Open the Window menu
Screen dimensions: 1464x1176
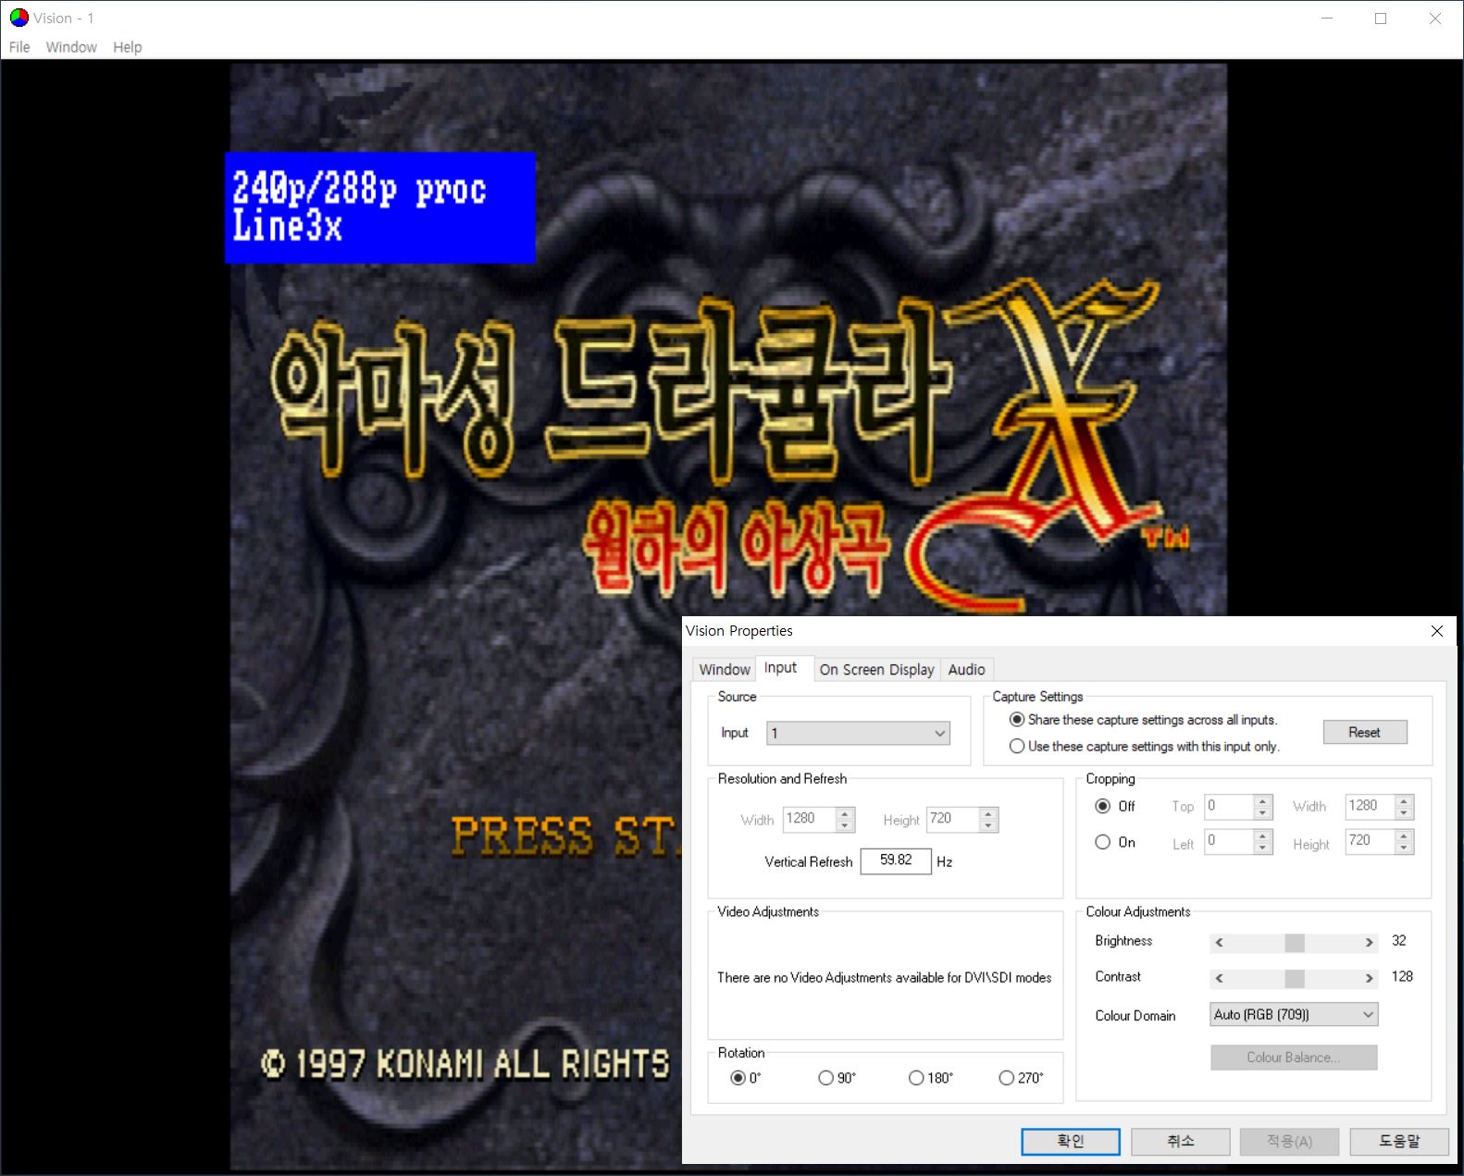pos(71,47)
